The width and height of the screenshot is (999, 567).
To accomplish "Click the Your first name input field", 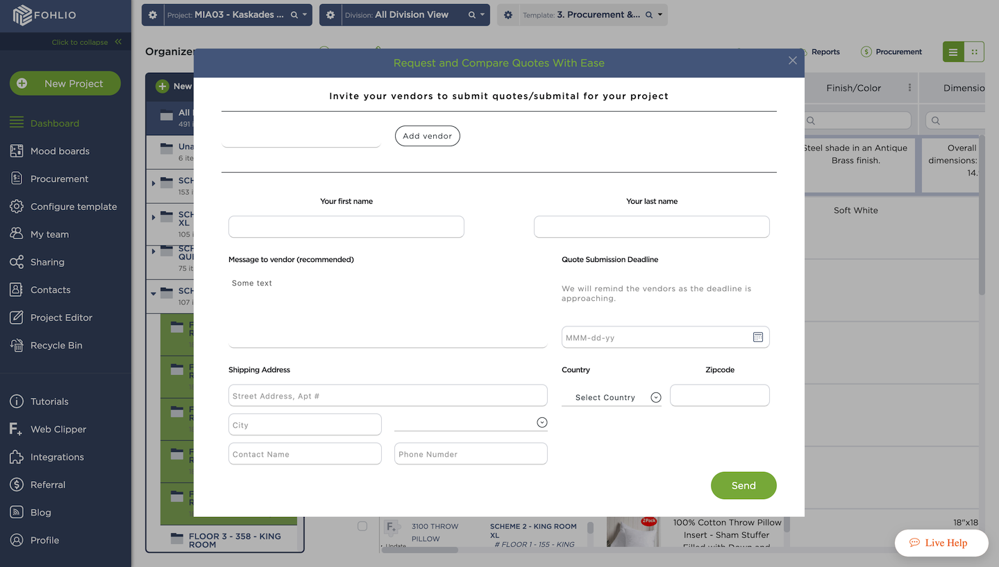I will [x=346, y=227].
